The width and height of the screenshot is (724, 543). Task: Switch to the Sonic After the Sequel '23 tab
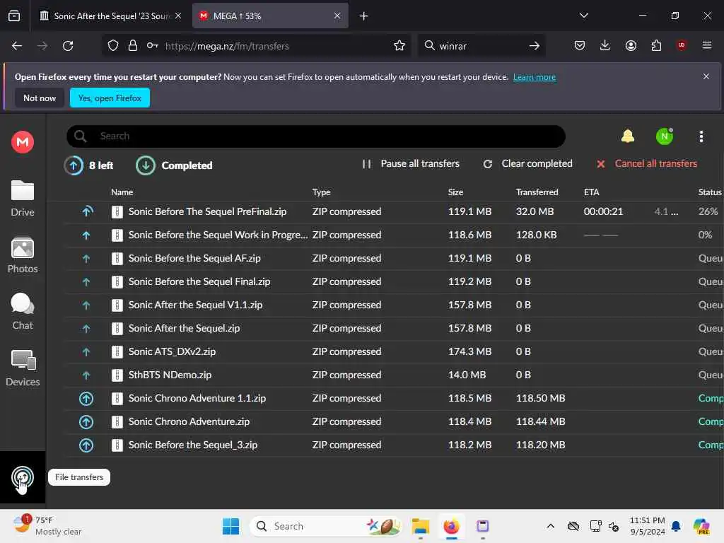pyautogui.click(x=110, y=16)
